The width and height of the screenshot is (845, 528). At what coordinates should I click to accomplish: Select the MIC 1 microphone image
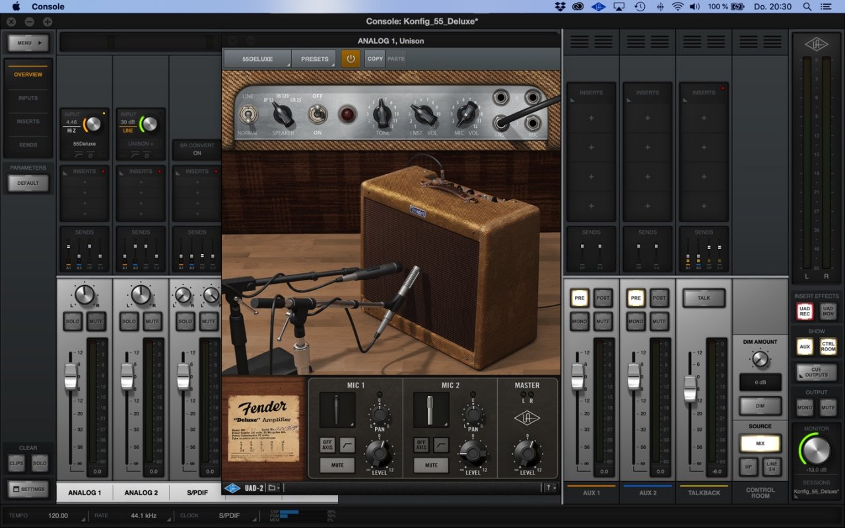[337, 410]
